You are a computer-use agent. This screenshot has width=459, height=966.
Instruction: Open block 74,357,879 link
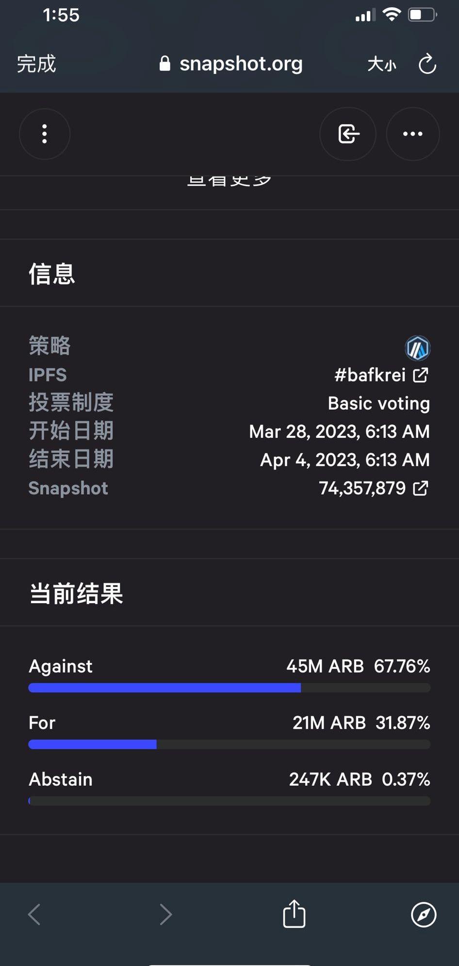click(x=362, y=488)
